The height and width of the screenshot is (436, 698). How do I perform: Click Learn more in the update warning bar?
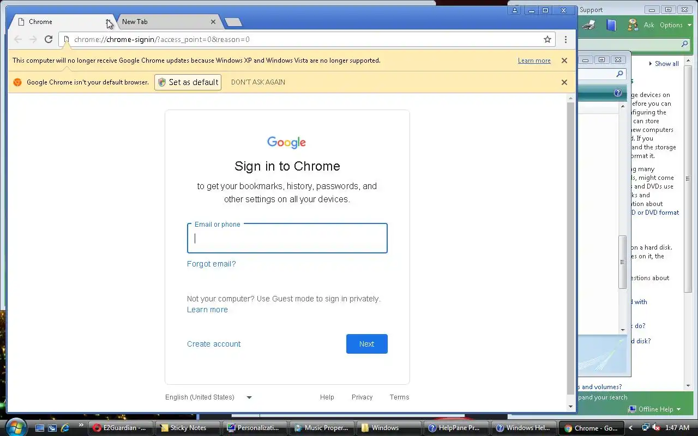pos(534,60)
